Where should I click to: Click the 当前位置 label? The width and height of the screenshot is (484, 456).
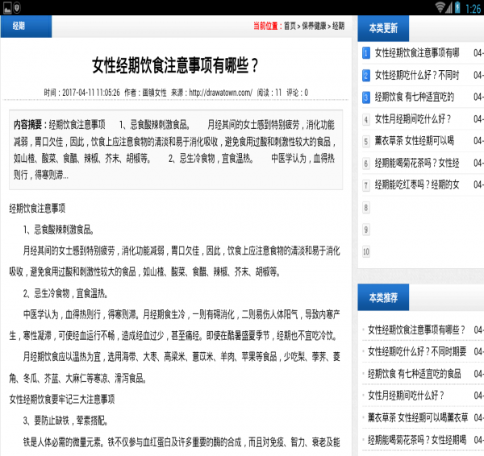coord(267,26)
